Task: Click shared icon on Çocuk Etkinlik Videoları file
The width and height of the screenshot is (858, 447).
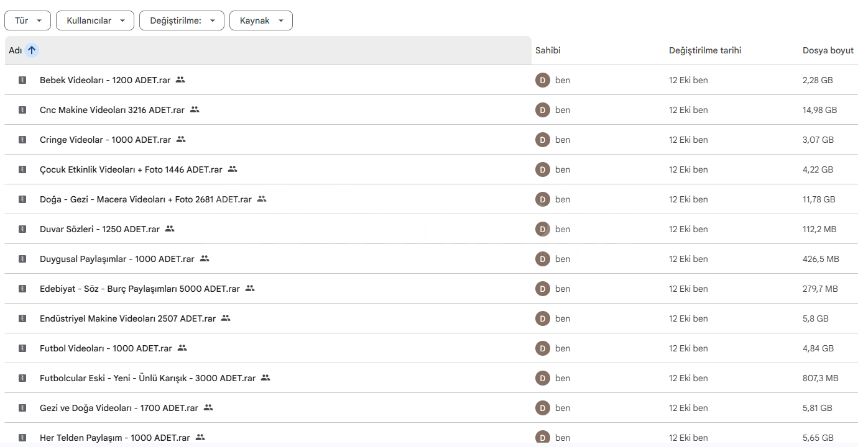Action: [x=233, y=169]
